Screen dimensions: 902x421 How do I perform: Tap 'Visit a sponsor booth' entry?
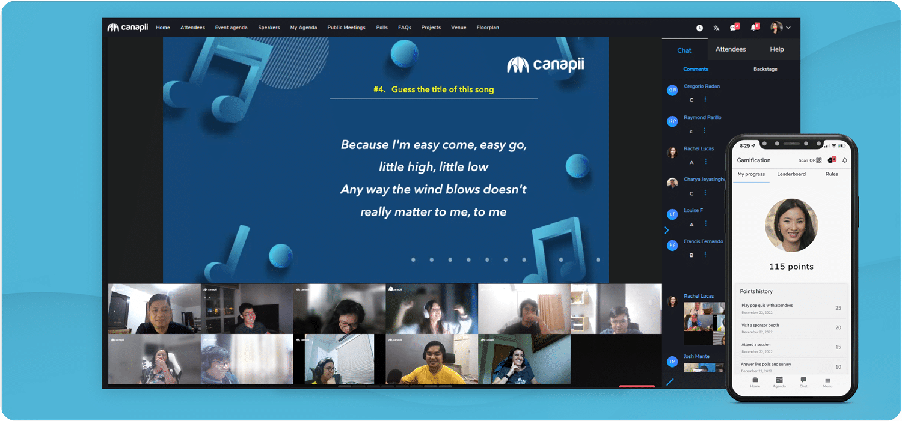pyautogui.click(x=791, y=328)
